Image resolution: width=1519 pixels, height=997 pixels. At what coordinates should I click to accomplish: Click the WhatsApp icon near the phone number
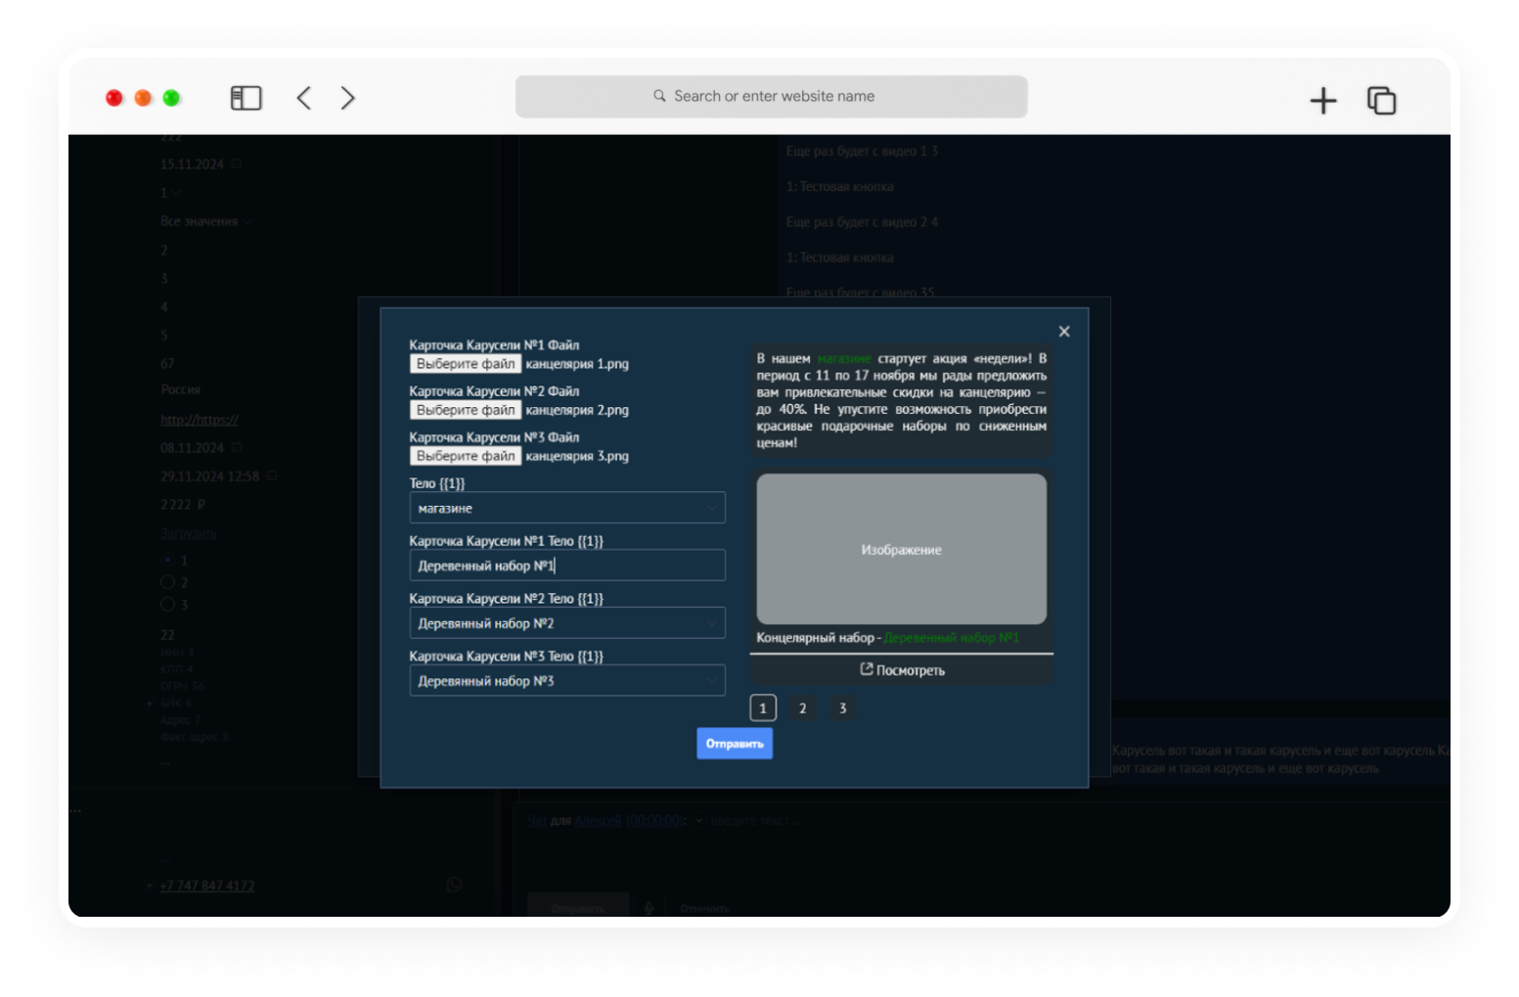pos(454,884)
